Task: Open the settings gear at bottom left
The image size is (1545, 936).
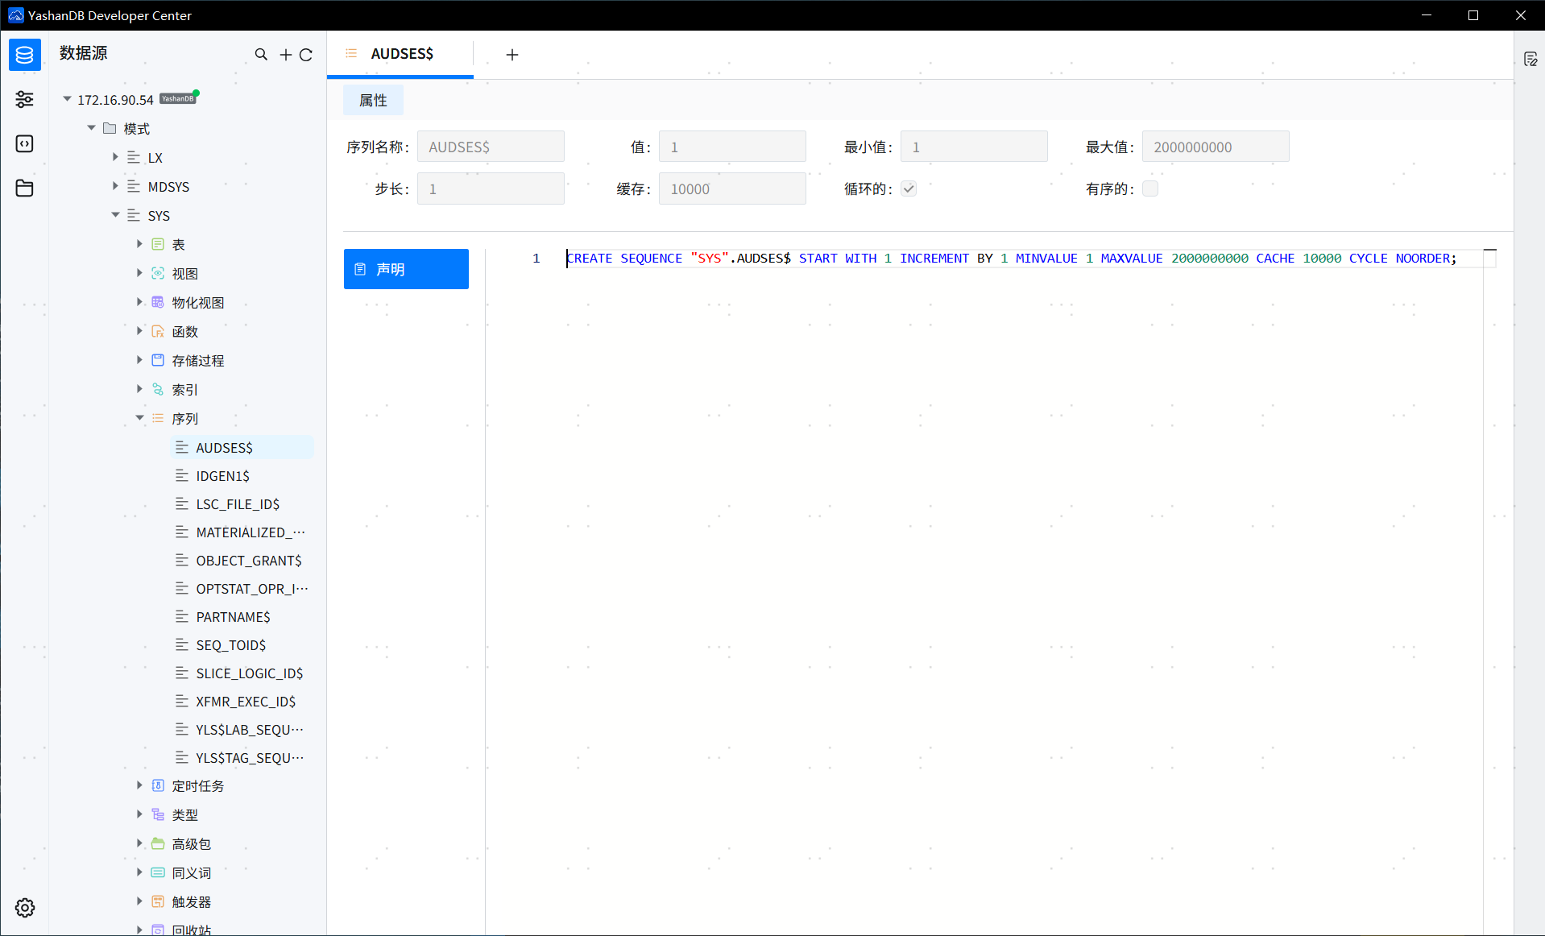Action: click(x=24, y=908)
